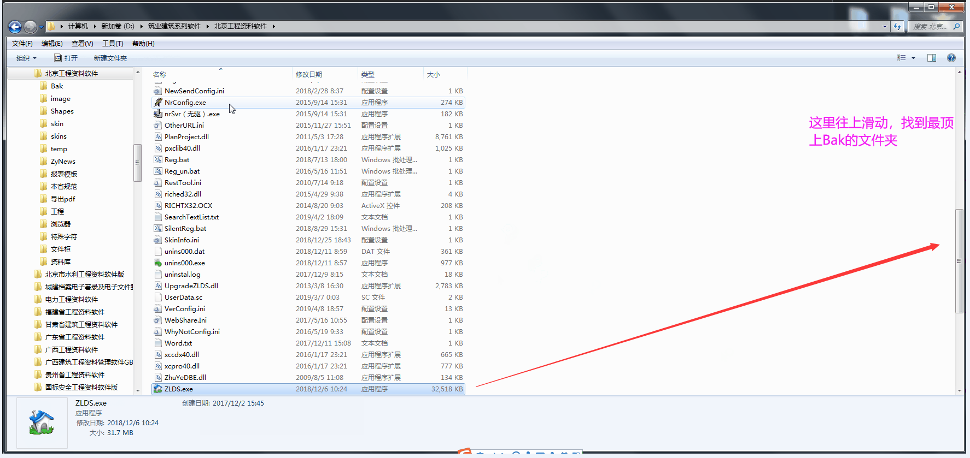970x458 pixels.
Task: Click the UpgradeZLDS.dll file icon
Action: [158, 286]
